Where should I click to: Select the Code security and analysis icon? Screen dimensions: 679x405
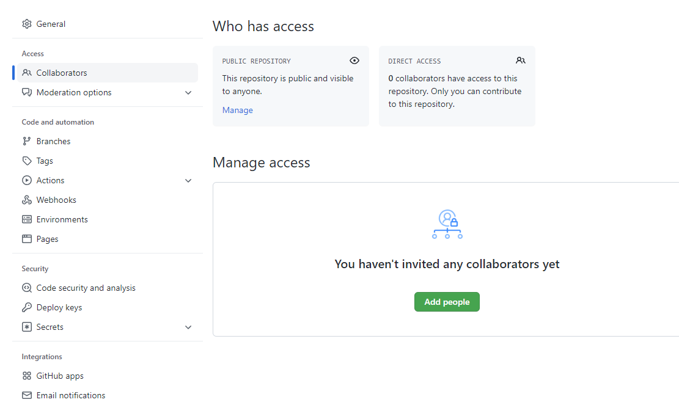tap(27, 288)
